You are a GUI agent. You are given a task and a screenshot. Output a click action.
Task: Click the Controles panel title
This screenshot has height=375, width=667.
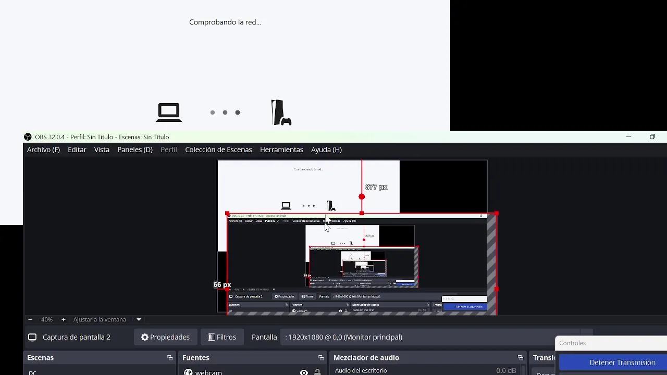pyautogui.click(x=572, y=343)
